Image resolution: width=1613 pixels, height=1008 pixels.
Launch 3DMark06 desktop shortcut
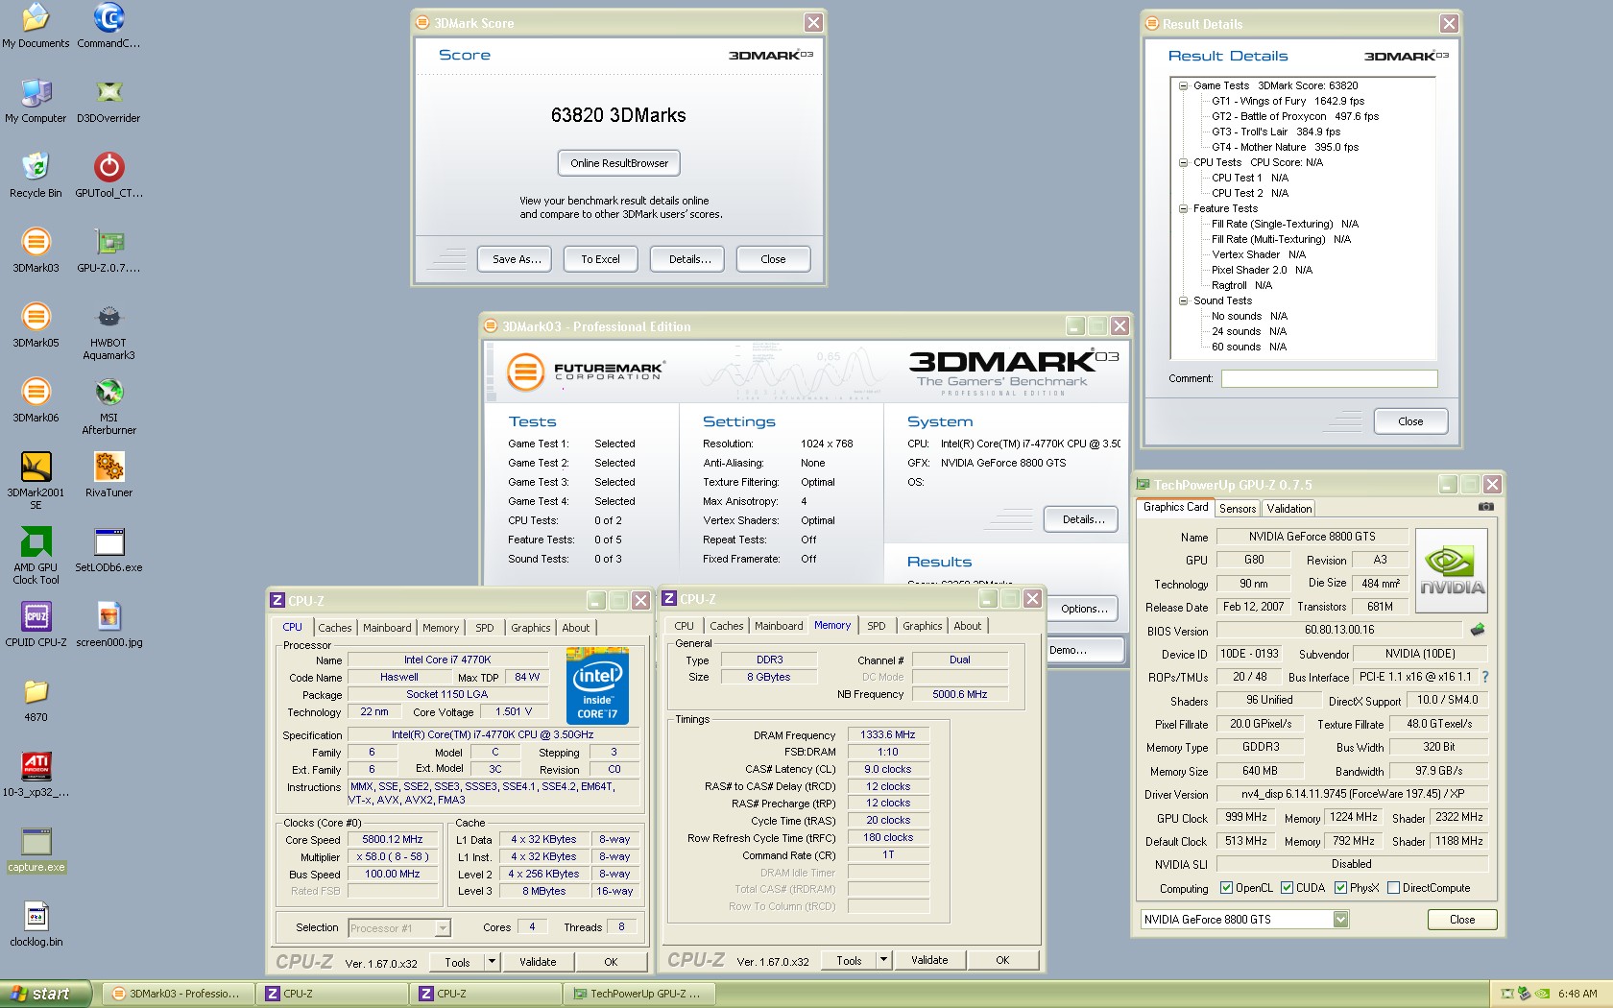coord(36,400)
